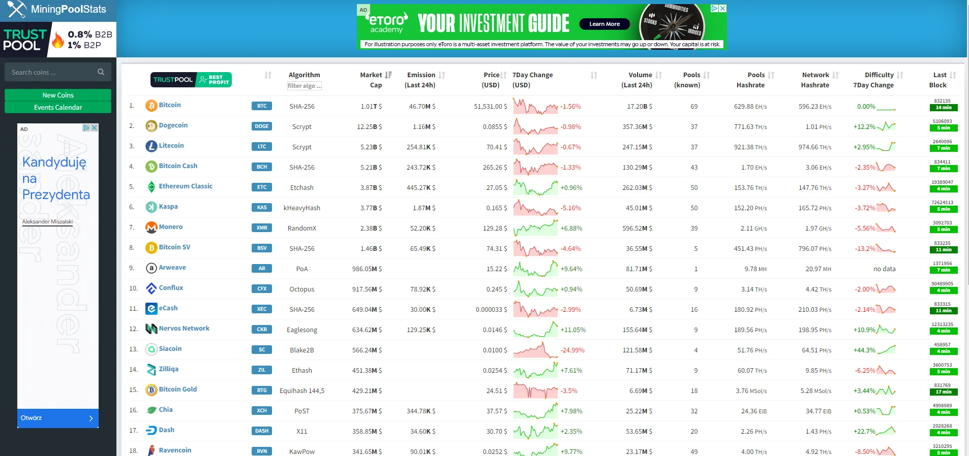This screenshot has width=969, height=456.
Task: Click the Litecoin logo icon
Action: [151, 146]
